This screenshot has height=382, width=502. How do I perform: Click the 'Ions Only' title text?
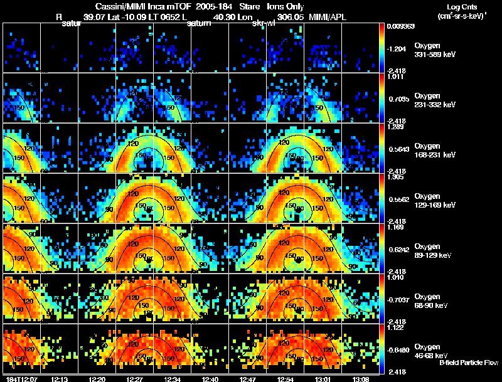[286, 6]
